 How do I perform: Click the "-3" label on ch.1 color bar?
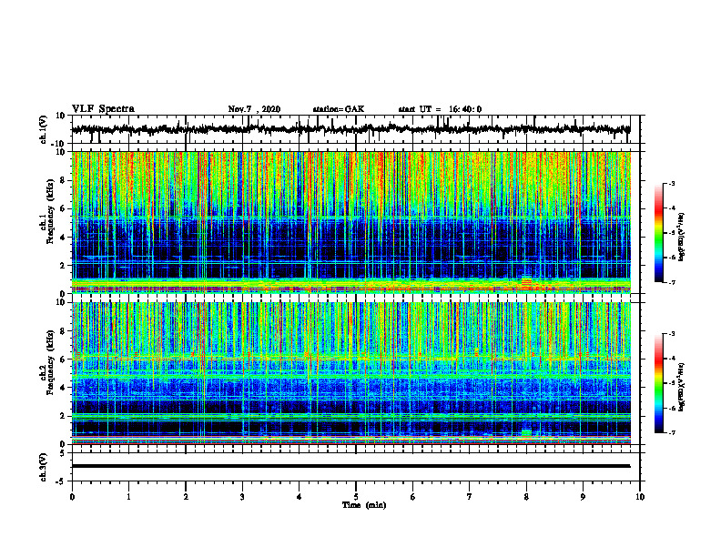(x=672, y=183)
